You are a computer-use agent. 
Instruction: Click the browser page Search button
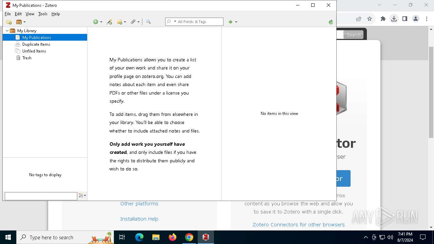coord(353,35)
